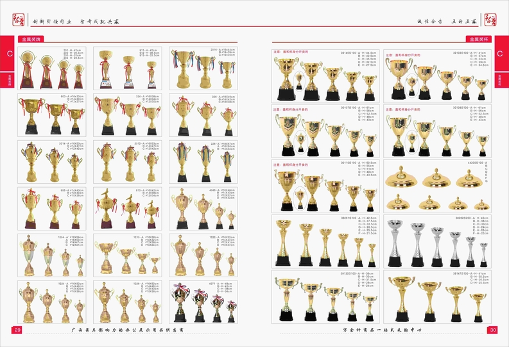Select the right page red 'C' section tab
Screen dimensions: 509x347
pos(499,55)
